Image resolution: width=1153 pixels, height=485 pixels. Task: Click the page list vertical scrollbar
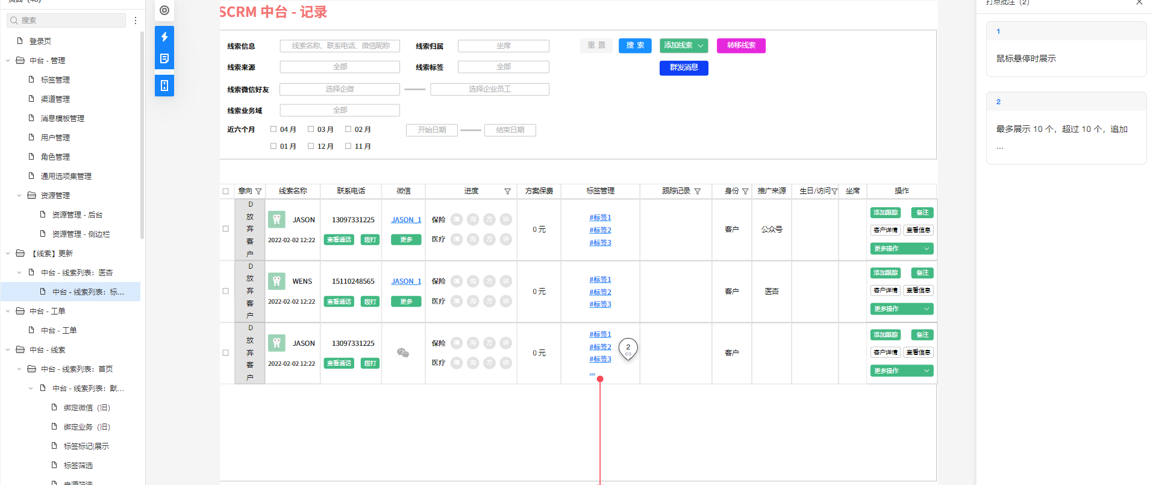click(142, 136)
